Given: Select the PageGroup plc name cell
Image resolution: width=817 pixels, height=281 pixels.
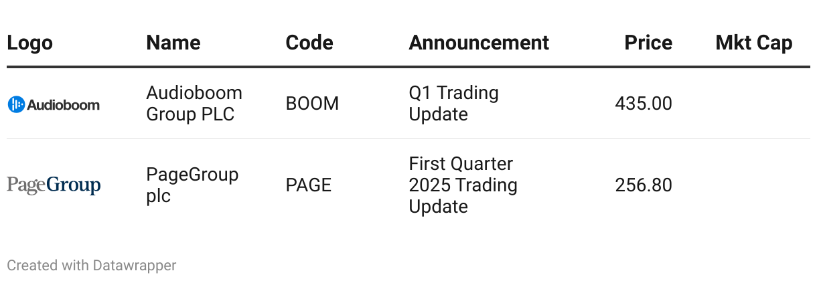Looking at the screenshot, I should pyautogui.click(x=192, y=185).
